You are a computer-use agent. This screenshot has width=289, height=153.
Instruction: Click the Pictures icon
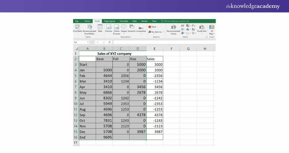click(x=109, y=28)
